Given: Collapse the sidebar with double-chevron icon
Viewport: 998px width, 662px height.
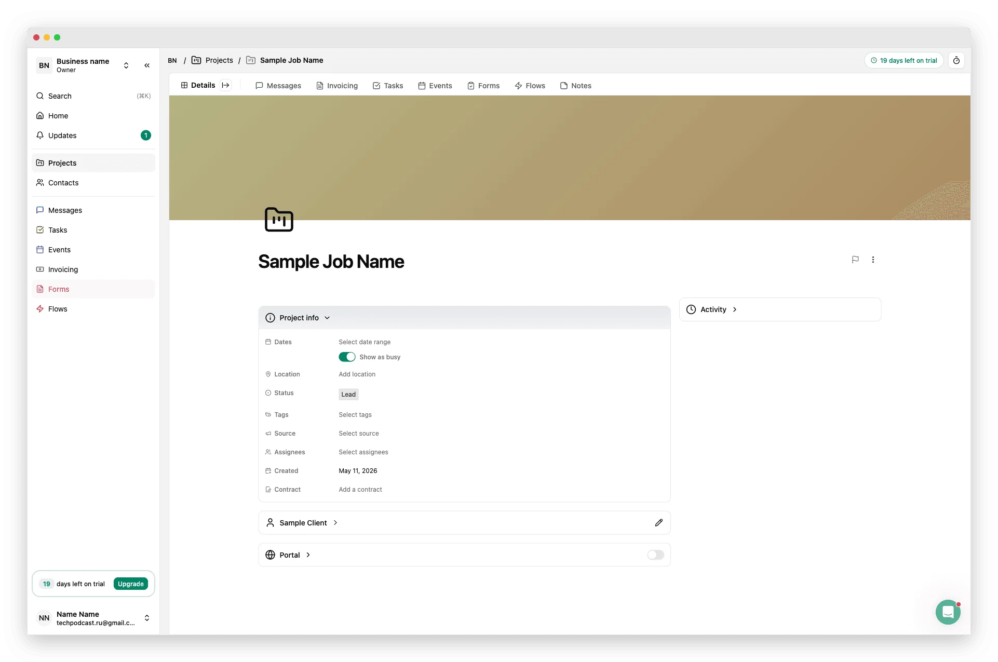Looking at the screenshot, I should pos(147,65).
